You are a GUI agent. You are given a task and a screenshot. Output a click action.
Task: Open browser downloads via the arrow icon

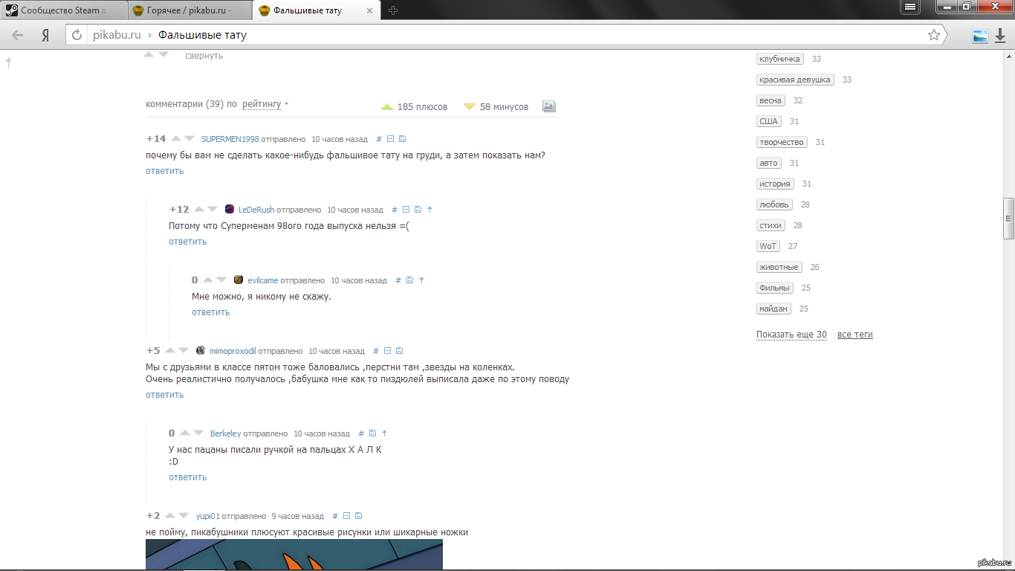tap(999, 35)
